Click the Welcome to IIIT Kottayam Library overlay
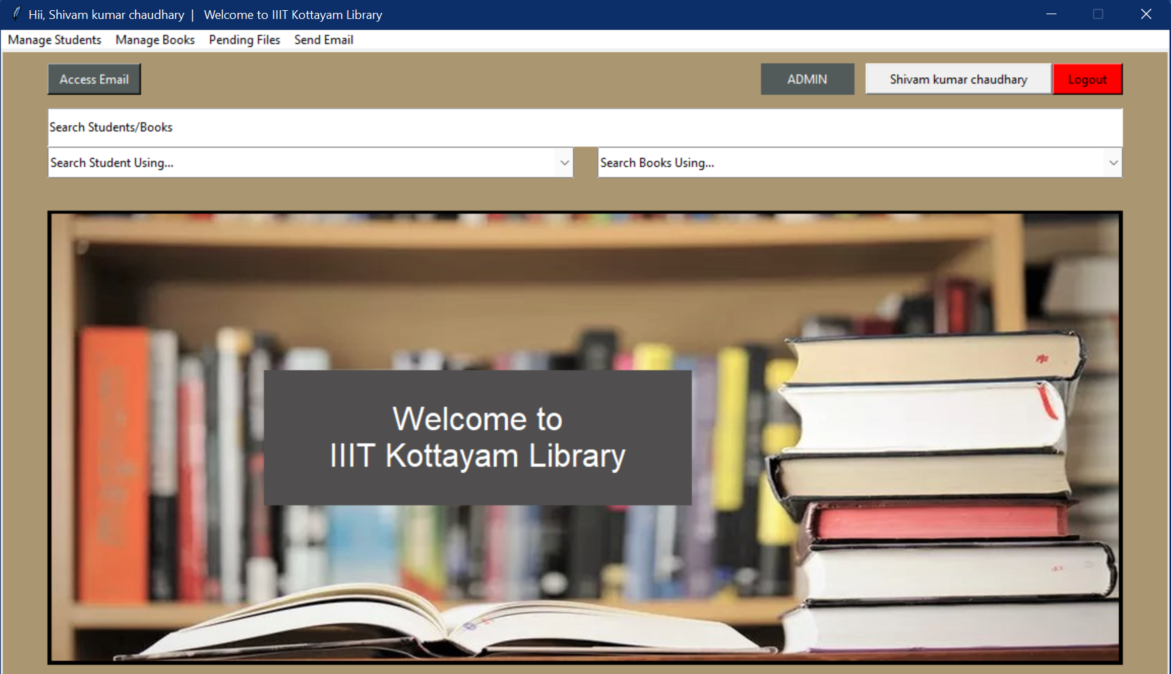 tap(476, 437)
